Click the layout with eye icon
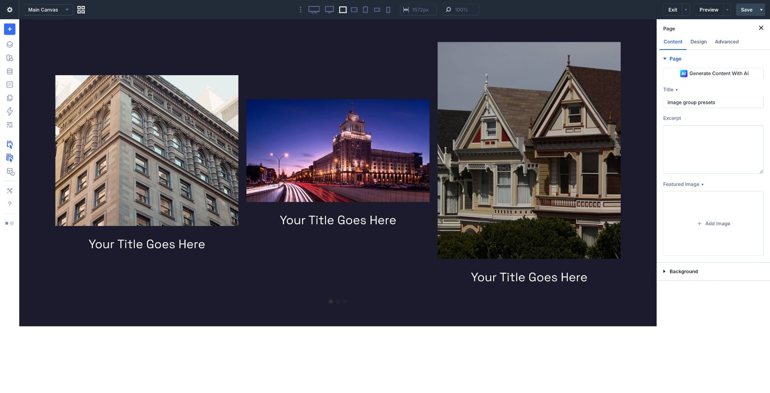This screenshot has height=393, width=770. point(10,172)
